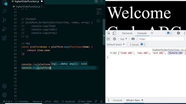The image size is (186, 104).
Task: Select What's New drawer tab
Action: pyautogui.click(x=133, y=100)
